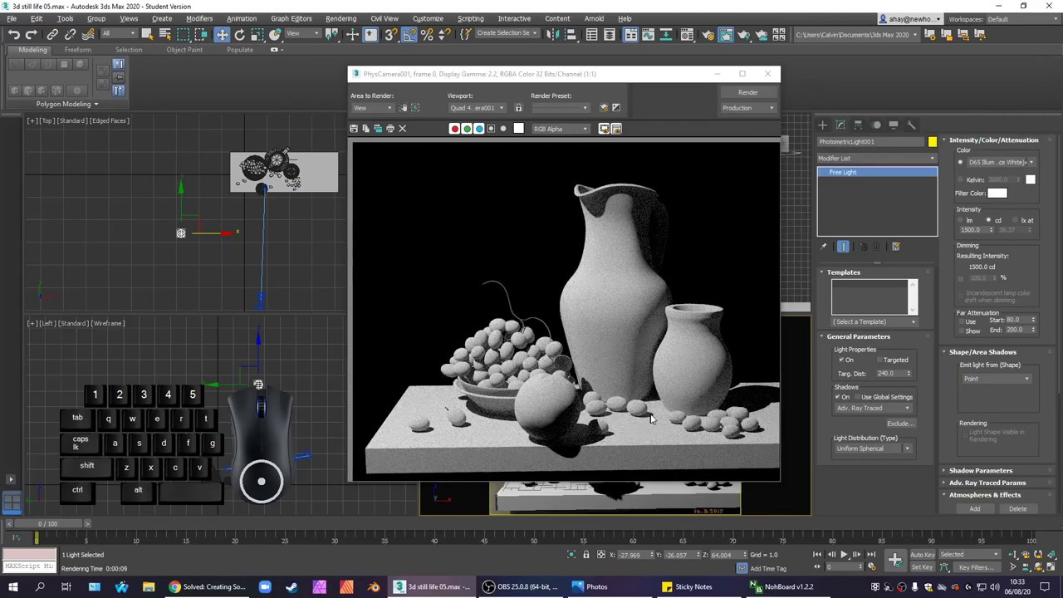This screenshot has height=598, width=1063.
Task: Open the Modifiers menu
Action: [198, 18]
